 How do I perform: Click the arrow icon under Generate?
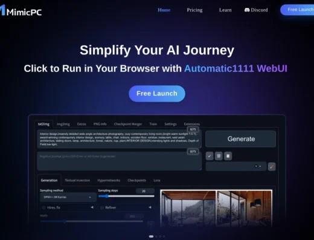[210, 156]
